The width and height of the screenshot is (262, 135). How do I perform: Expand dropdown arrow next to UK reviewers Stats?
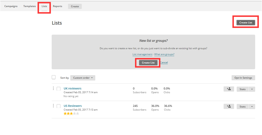click(252, 89)
